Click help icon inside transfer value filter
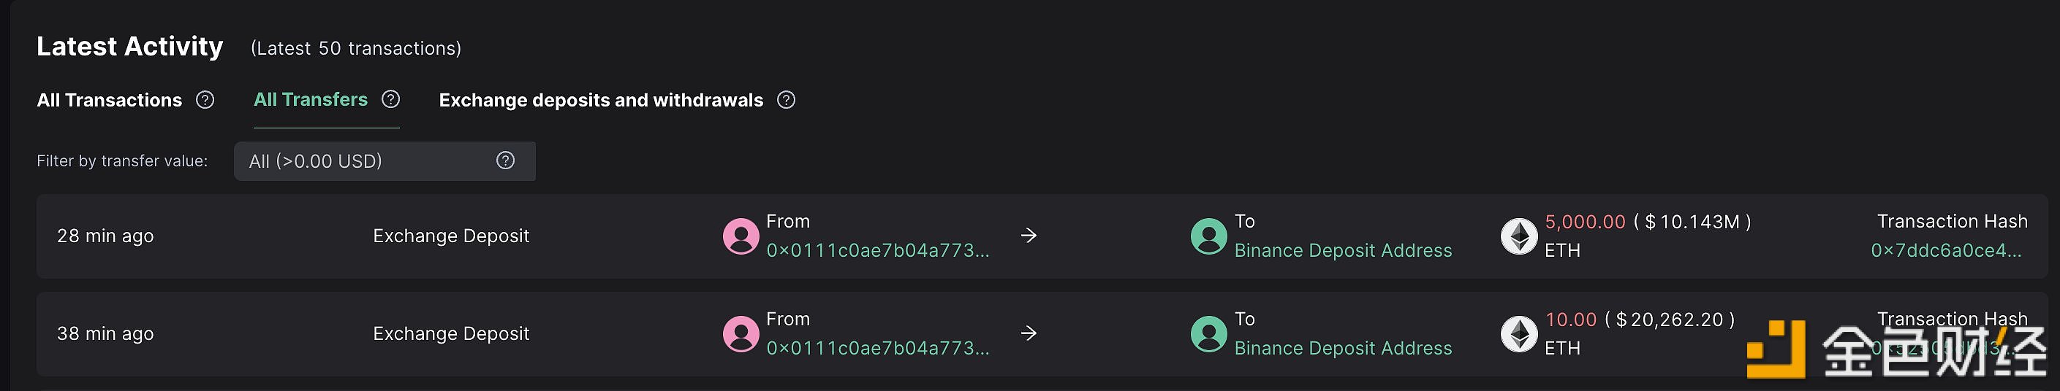This screenshot has width=2060, height=391. coord(505,160)
